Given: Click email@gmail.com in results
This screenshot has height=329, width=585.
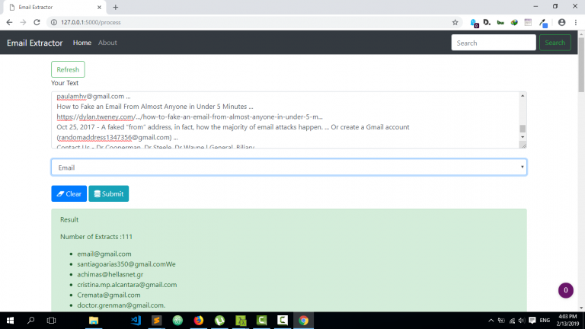Looking at the screenshot, I should pyautogui.click(x=104, y=254).
